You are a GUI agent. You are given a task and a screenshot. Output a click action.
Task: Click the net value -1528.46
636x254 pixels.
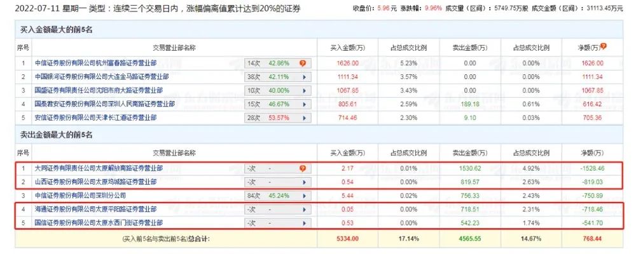click(592, 168)
